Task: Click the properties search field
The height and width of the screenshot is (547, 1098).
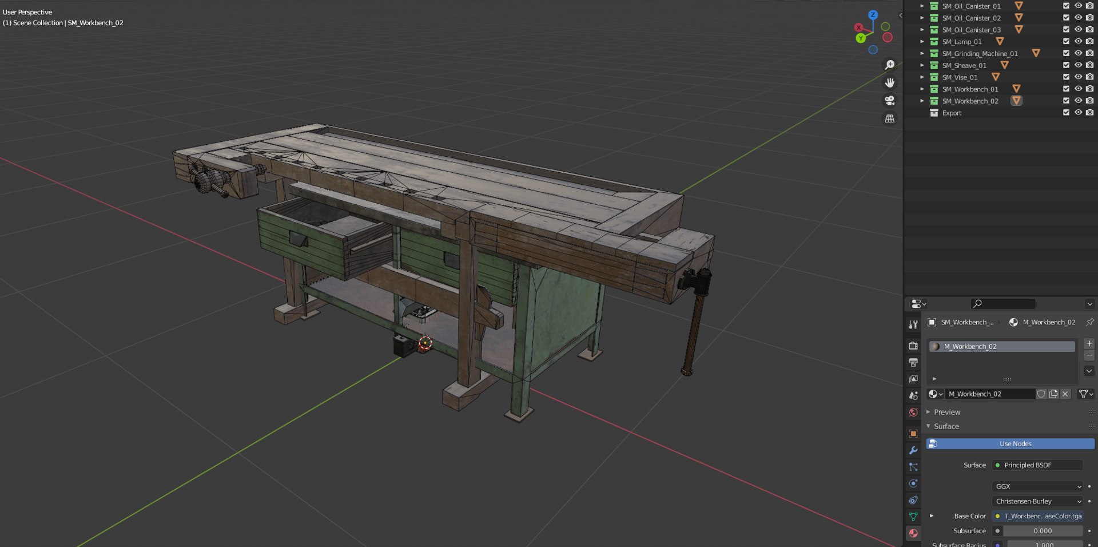Action: click(x=1003, y=304)
